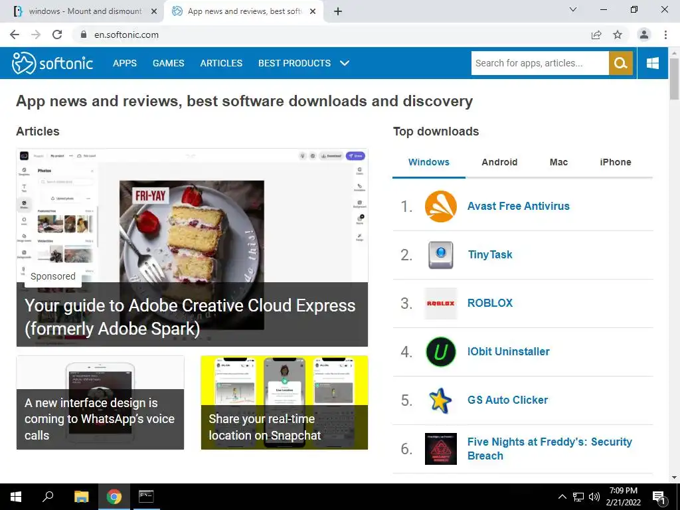Open the Chrome profile avatar
Viewport: 680px width, 510px height.
pyautogui.click(x=644, y=35)
